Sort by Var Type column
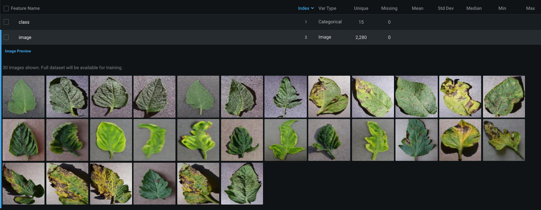This screenshot has height=210, width=541. (x=327, y=8)
